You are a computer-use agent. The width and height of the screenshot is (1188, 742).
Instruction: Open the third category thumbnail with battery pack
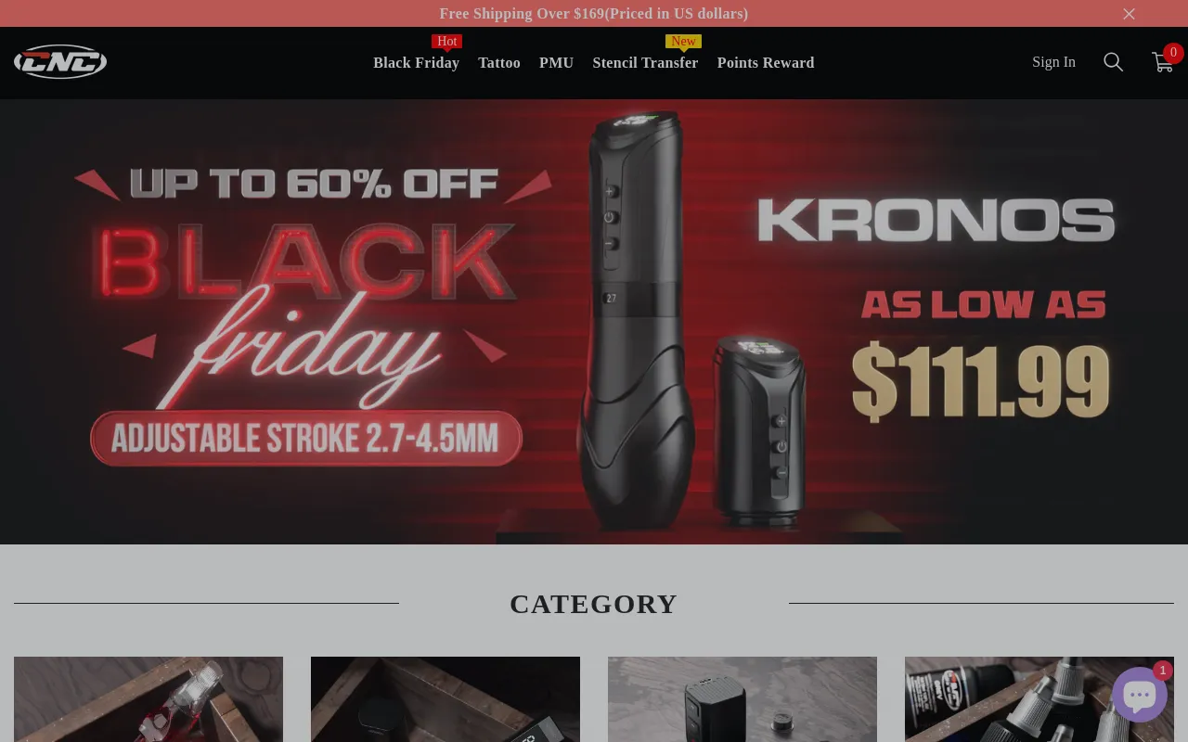(x=742, y=699)
